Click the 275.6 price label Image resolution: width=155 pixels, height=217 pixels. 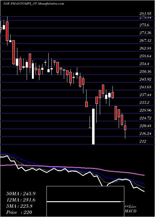(x=144, y=25)
